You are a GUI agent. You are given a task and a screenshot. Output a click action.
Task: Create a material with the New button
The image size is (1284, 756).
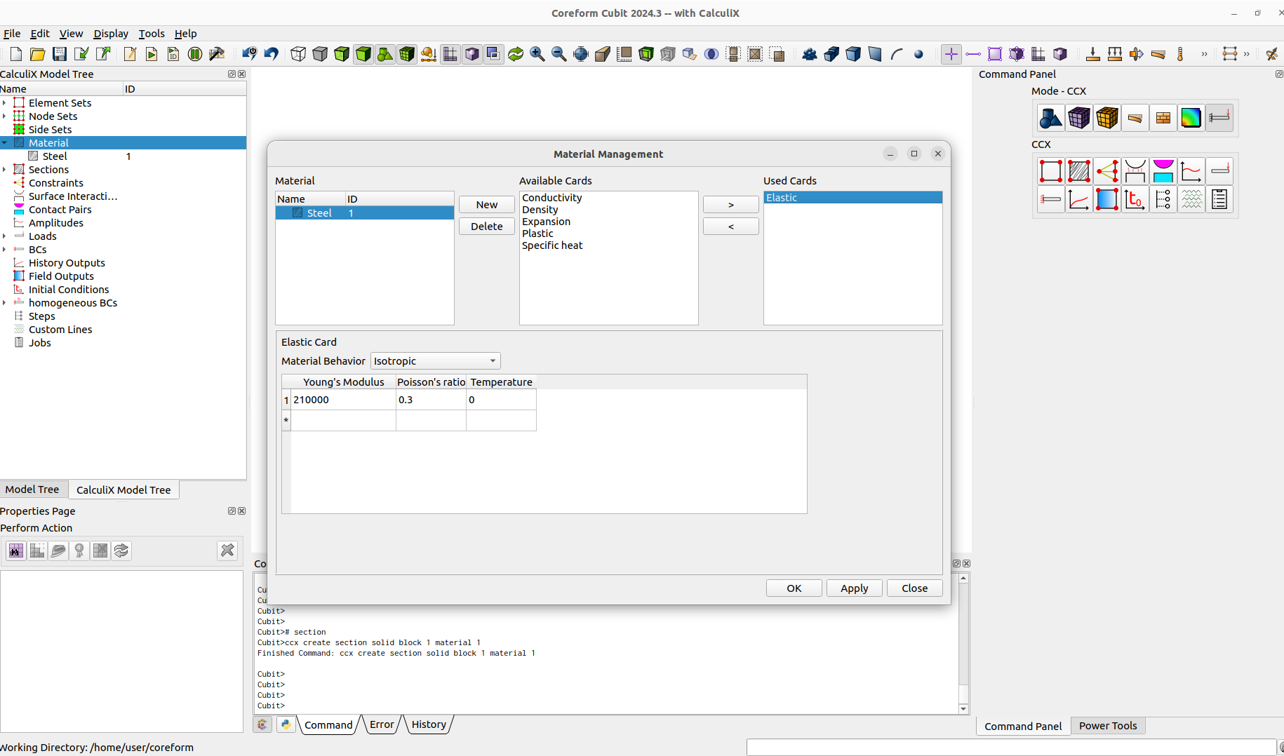pos(486,204)
